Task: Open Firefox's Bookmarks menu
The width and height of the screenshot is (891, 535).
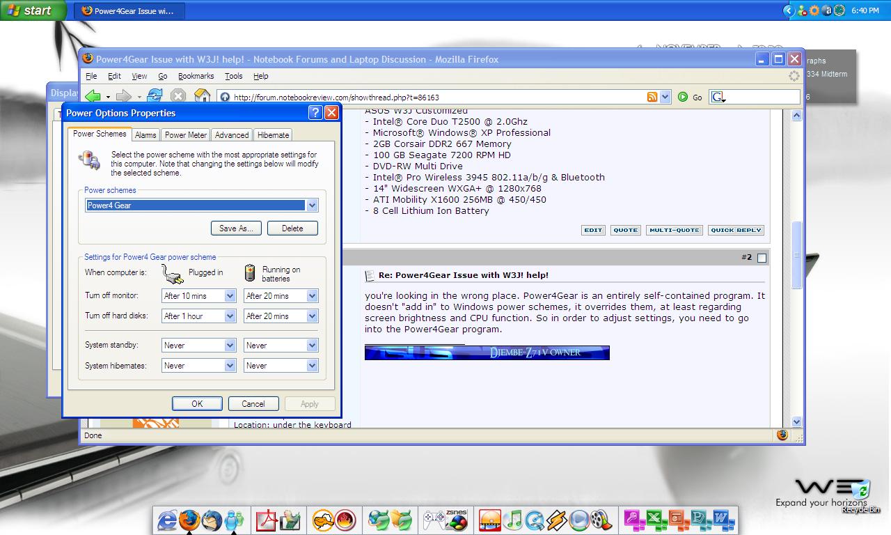Action: 196,76
